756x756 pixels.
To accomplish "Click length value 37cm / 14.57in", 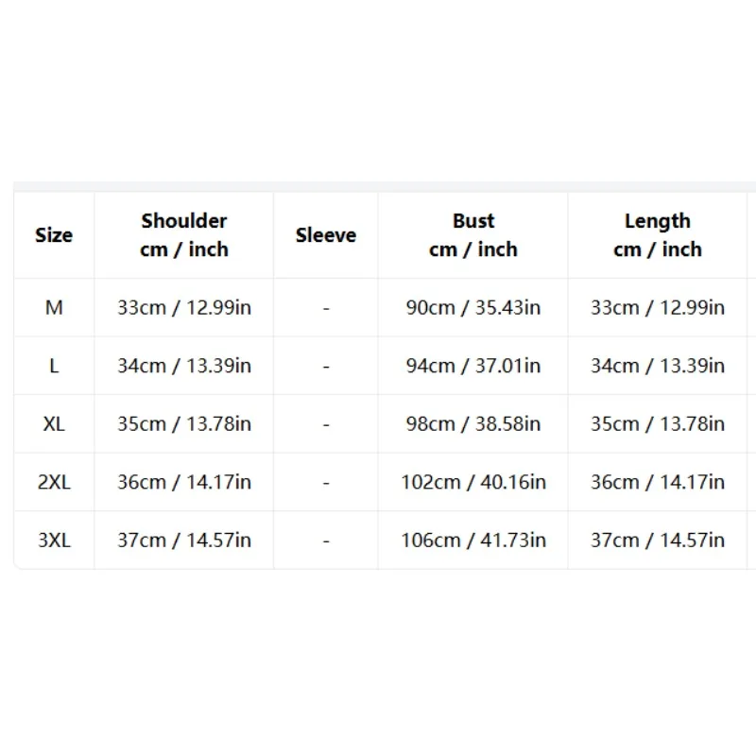I will pyautogui.click(x=658, y=540).
